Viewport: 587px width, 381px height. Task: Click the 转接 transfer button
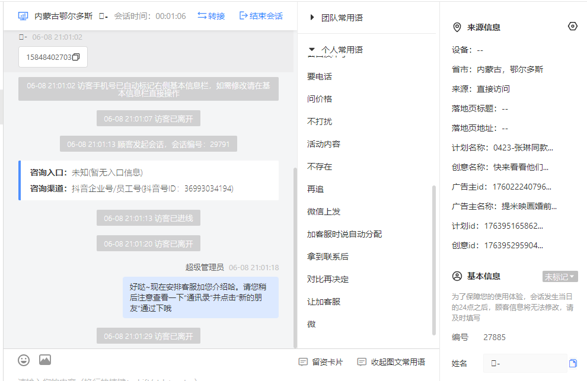[211, 16]
